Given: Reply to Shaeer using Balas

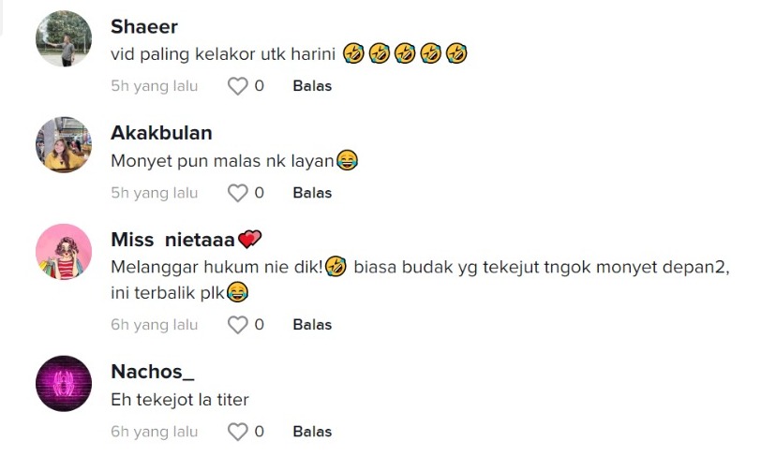Looking at the screenshot, I should tap(312, 86).
